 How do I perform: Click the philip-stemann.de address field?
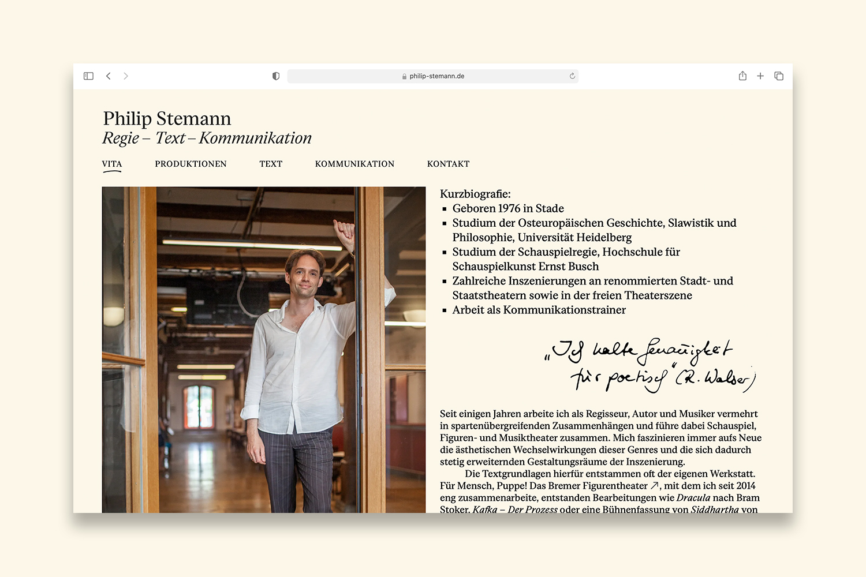pos(436,76)
